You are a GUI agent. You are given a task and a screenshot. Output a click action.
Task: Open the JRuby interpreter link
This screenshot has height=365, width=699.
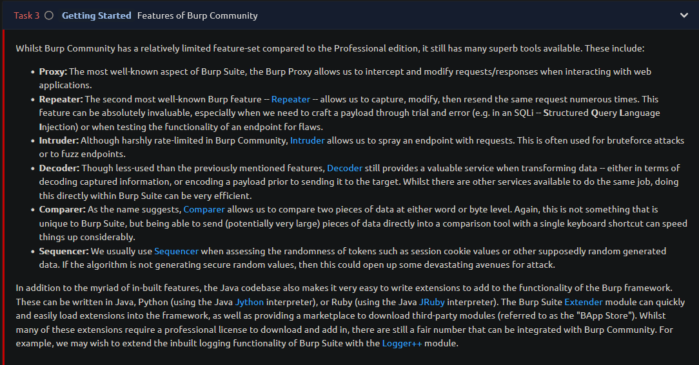coord(432,303)
